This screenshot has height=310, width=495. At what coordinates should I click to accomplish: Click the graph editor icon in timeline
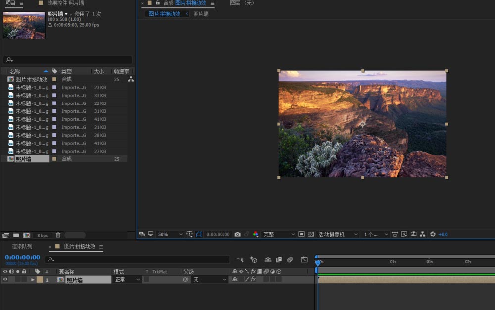coord(304,259)
